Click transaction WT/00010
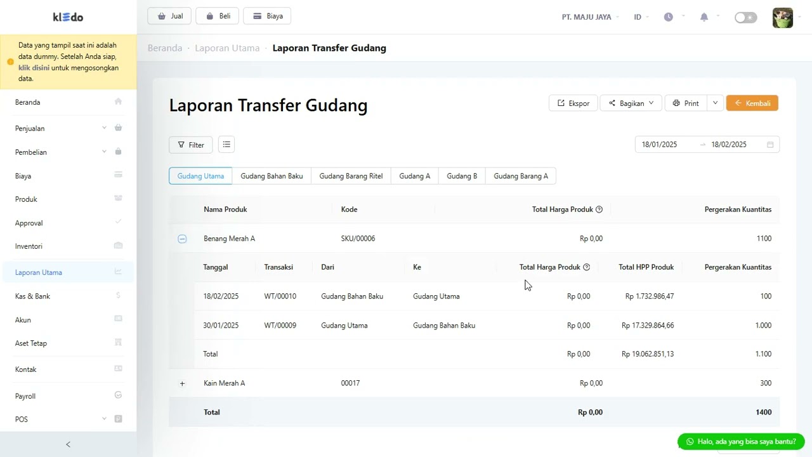Image resolution: width=812 pixels, height=457 pixels. coord(280,296)
